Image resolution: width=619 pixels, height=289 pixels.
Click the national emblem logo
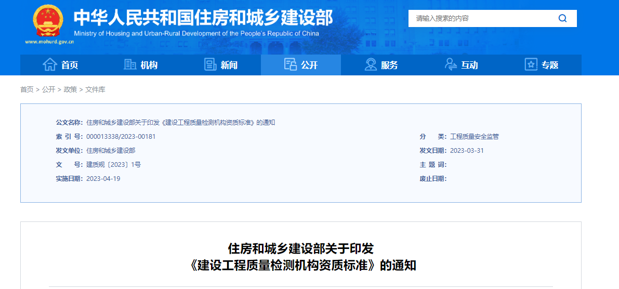(48, 21)
